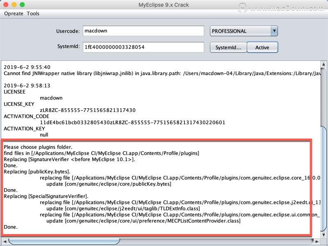This screenshot has width=328, height=246.
Task: Click the SystemId... button
Action: tap(228, 47)
